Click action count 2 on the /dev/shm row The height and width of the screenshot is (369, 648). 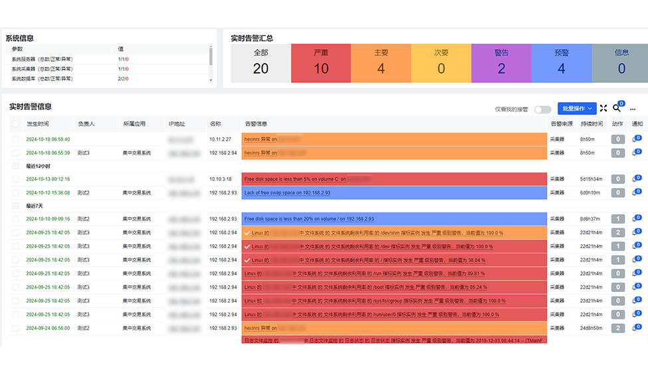(618, 232)
